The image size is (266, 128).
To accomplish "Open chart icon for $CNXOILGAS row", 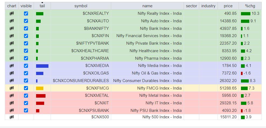I will pos(12,73).
